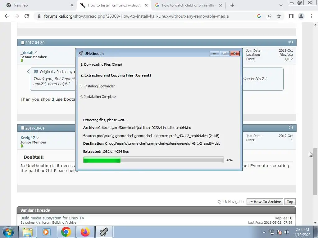Click the address bar URL field
This screenshot has width=318, height=238.
[x=136, y=16]
